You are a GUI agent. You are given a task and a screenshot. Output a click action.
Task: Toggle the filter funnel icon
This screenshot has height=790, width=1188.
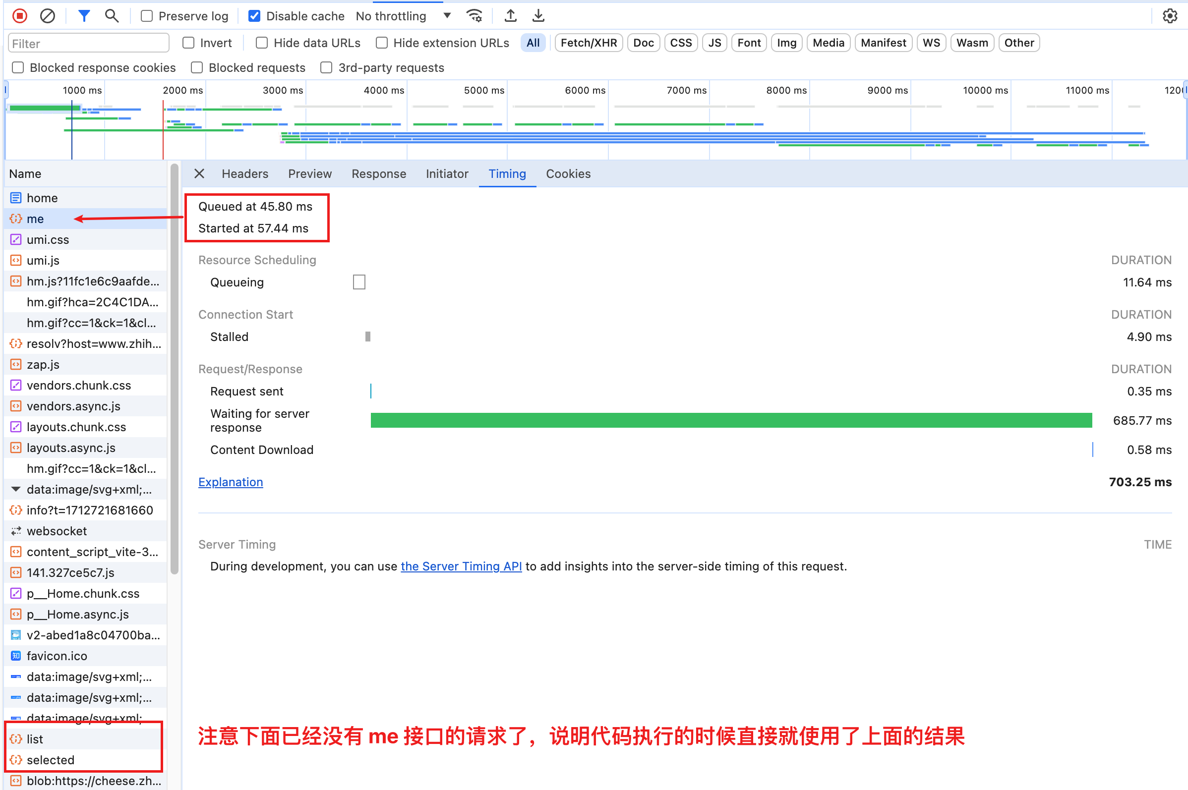point(84,16)
